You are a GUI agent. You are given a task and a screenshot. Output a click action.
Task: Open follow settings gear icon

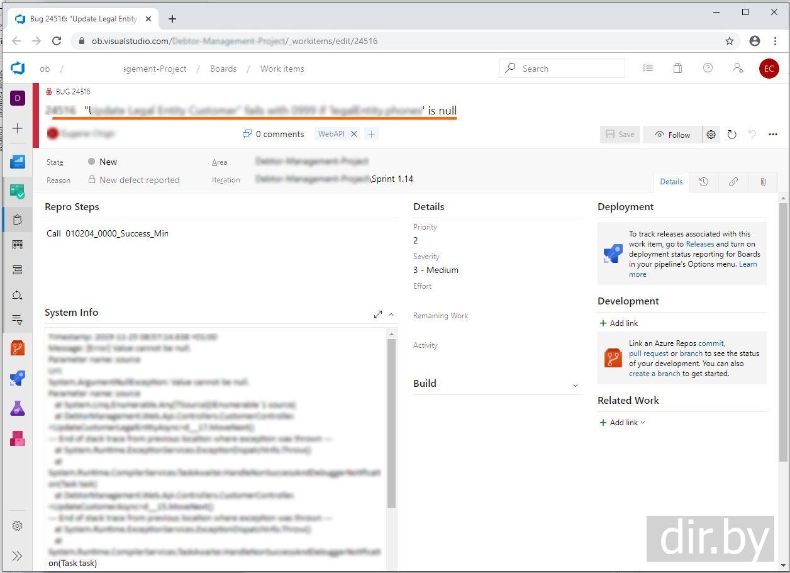coord(711,135)
